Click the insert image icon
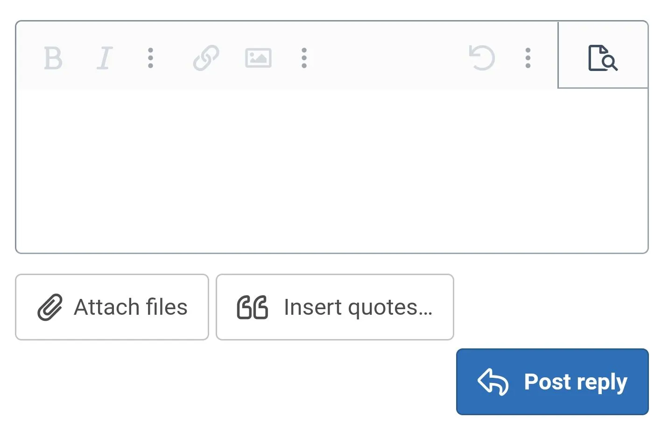This screenshot has width=655, height=446. tap(258, 58)
